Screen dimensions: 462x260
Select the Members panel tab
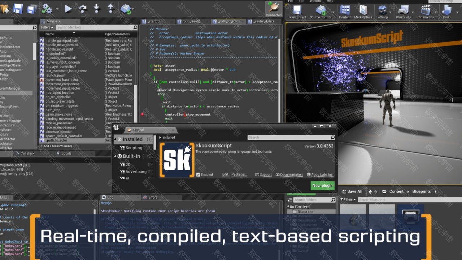(x=53, y=21)
